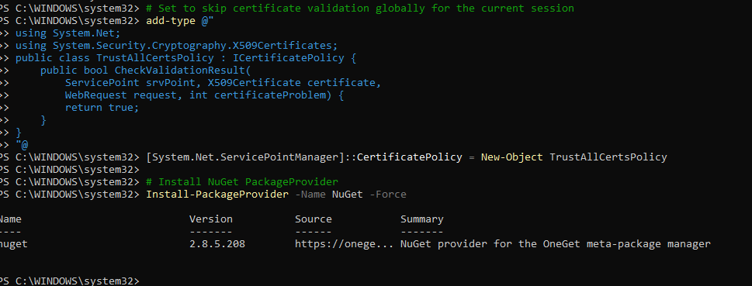This screenshot has height=286, width=752.
Task: Click the Source column header
Action: [314, 219]
